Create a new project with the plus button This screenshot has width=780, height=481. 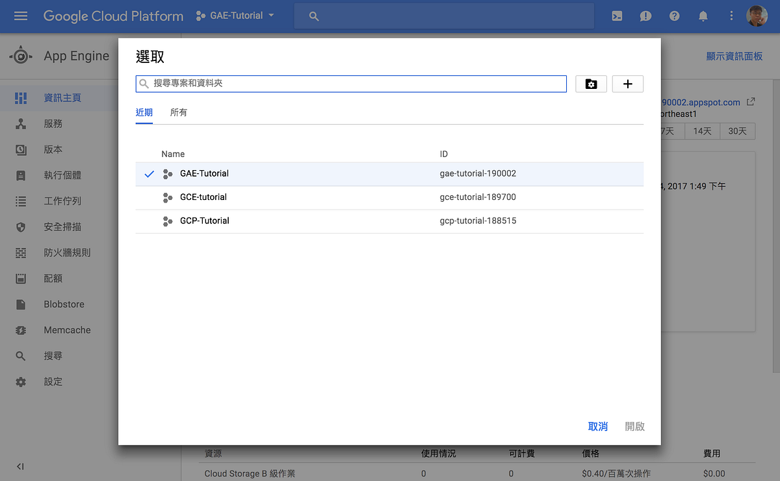(x=627, y=84)
